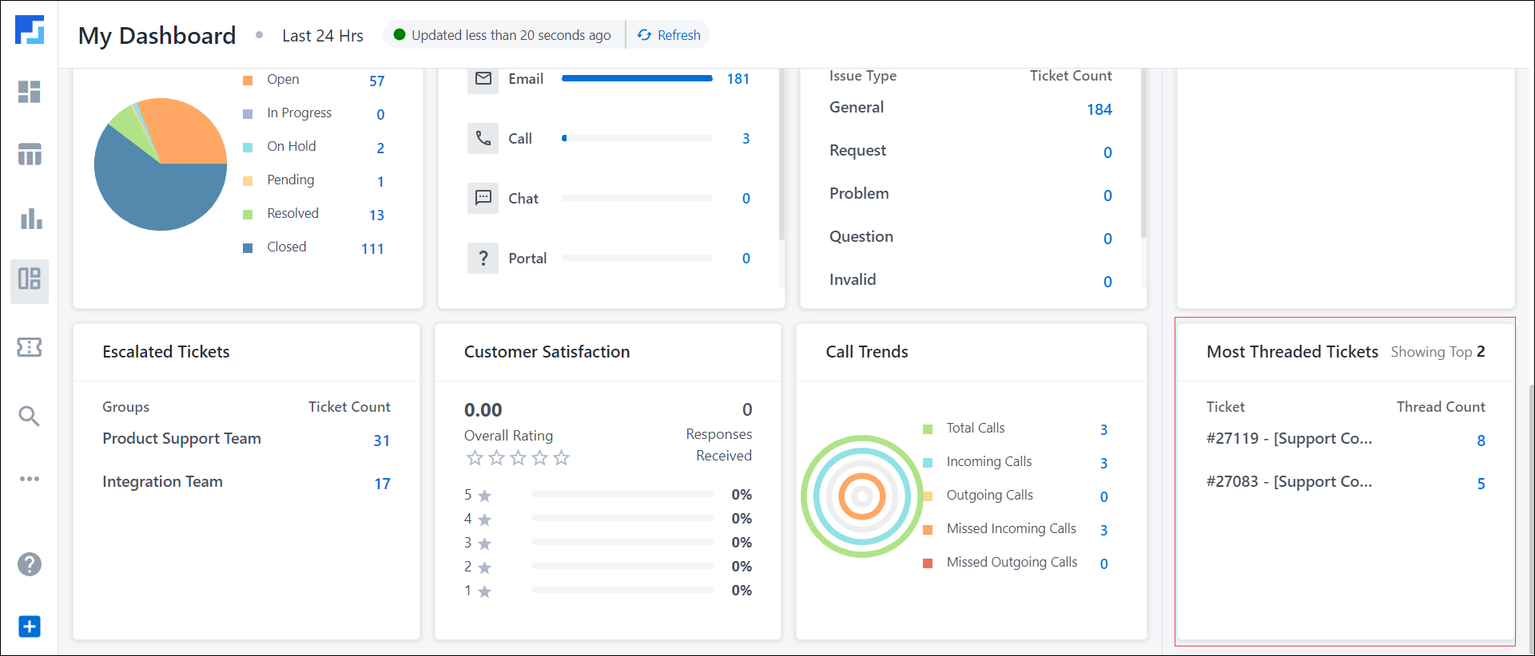Open the search icon in sidebar
Viewport: 1535px width, 656px height.
click(29, 416)
